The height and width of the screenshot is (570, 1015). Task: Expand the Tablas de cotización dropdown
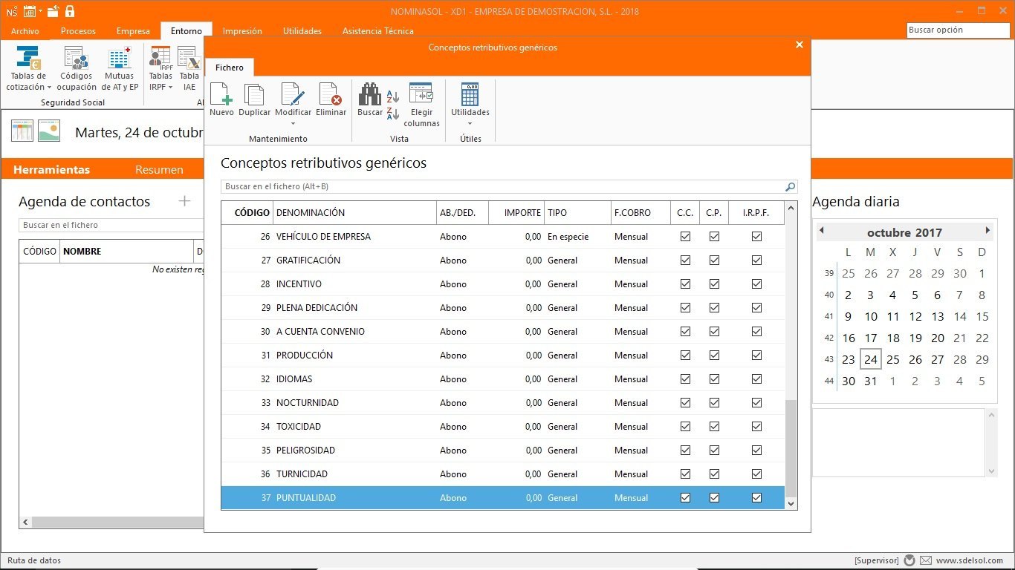click(x=49, y=88)
